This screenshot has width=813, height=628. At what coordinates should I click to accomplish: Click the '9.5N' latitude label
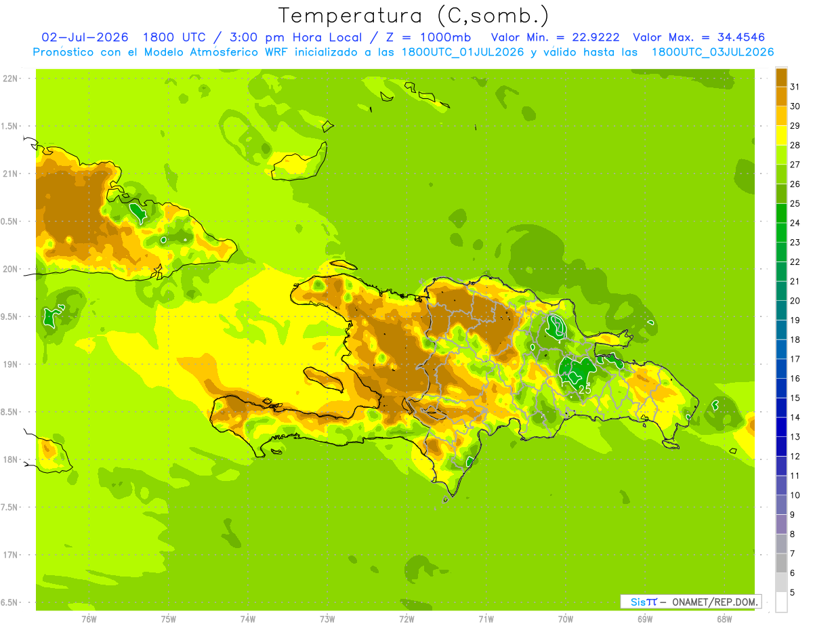pyautogui.click(x=9, y=316)
